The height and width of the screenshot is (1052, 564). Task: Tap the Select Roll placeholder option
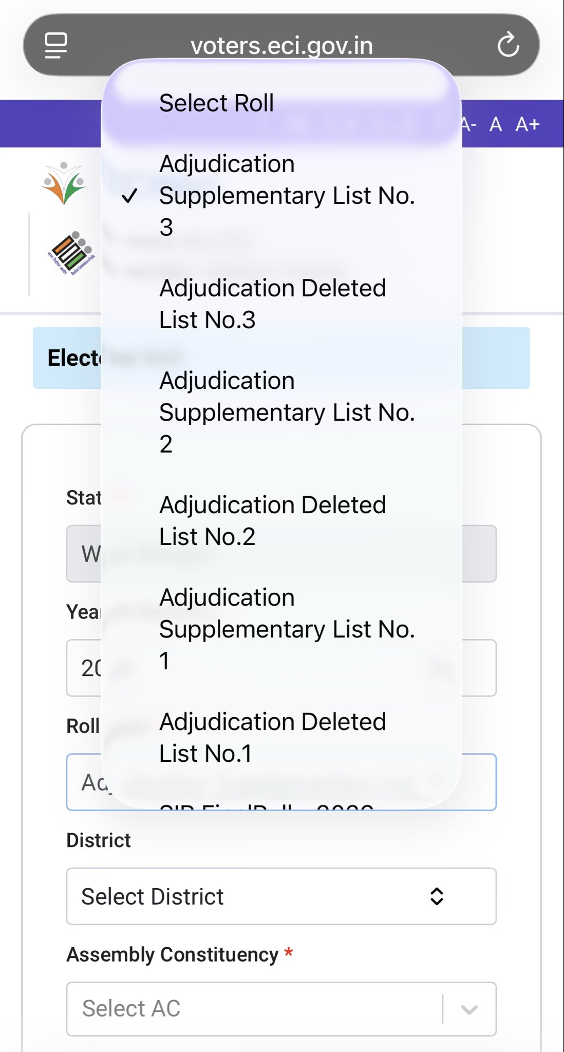[x=216, y=103]
